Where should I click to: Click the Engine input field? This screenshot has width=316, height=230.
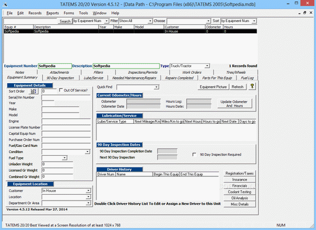click(66, 121)
